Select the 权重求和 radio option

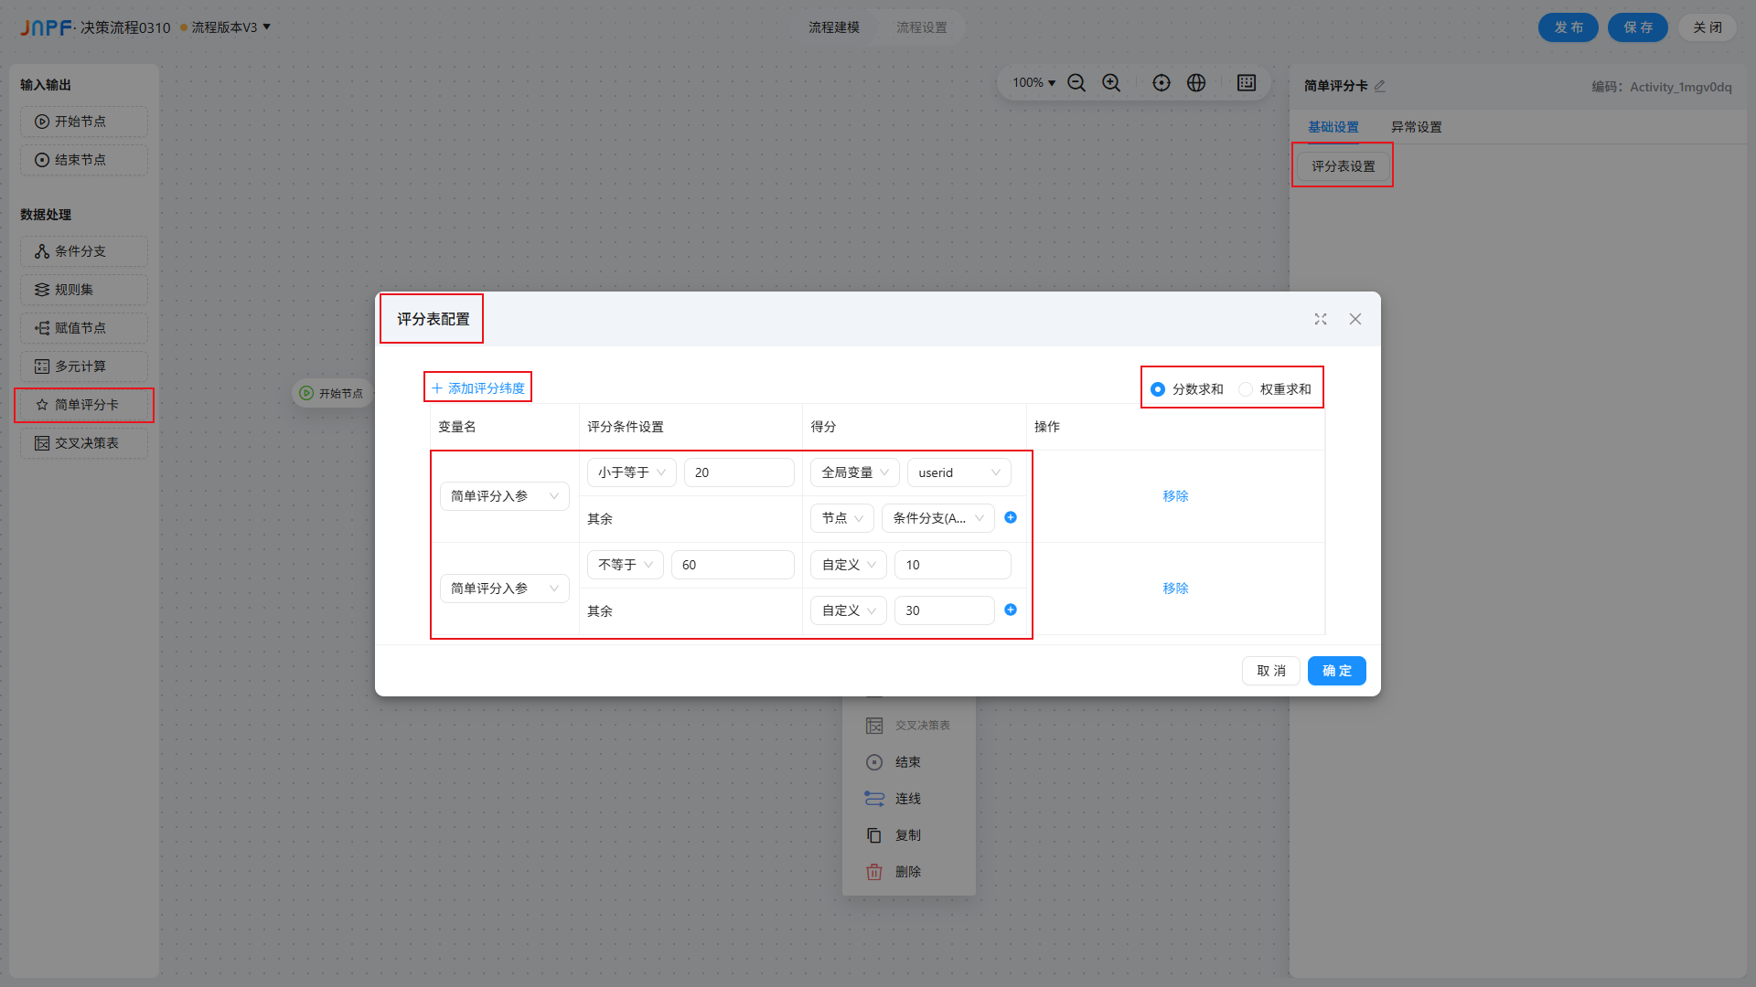[1247, 389]
